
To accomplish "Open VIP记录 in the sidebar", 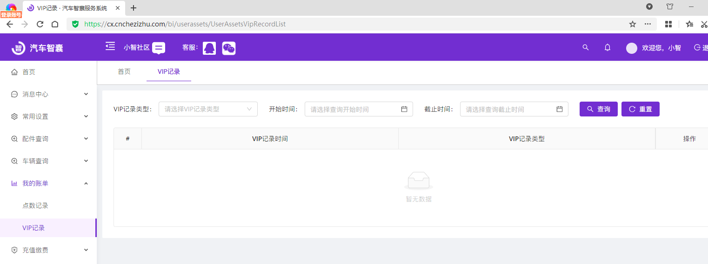I will pyautogui.click(x=48, y=228).
